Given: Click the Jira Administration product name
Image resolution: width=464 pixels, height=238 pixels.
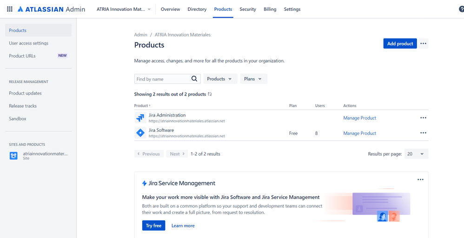Looking at the screenshot, I should (x=167, y=115).
